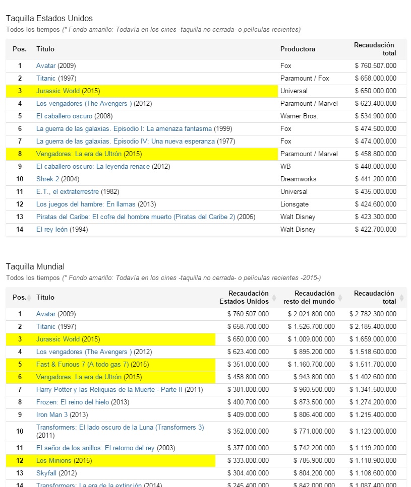Open Jurassic World in US table
Screen dimensions: 411x487
(58, 91)
